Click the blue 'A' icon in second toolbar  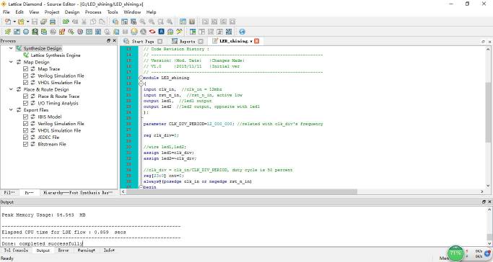(x=161, y=32)
